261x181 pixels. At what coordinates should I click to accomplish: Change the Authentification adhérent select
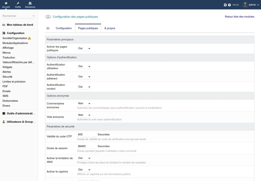pos(84,77)
